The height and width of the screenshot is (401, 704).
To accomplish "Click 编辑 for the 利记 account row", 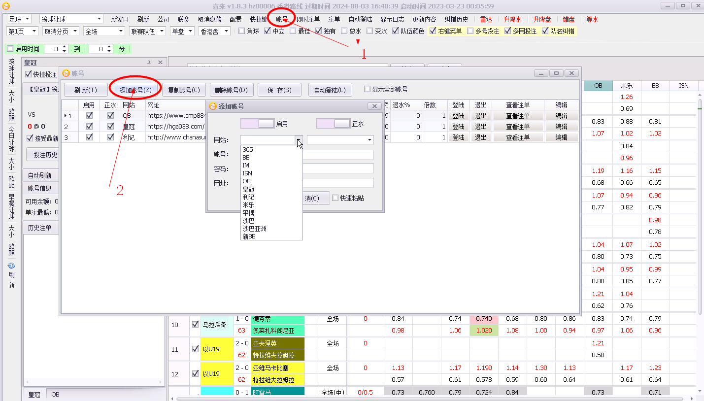I will 561,137.
